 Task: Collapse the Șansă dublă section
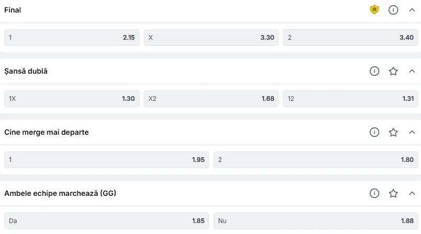412,71
